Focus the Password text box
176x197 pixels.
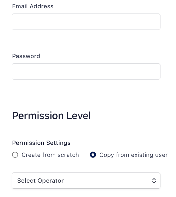(x=86, y=72)
